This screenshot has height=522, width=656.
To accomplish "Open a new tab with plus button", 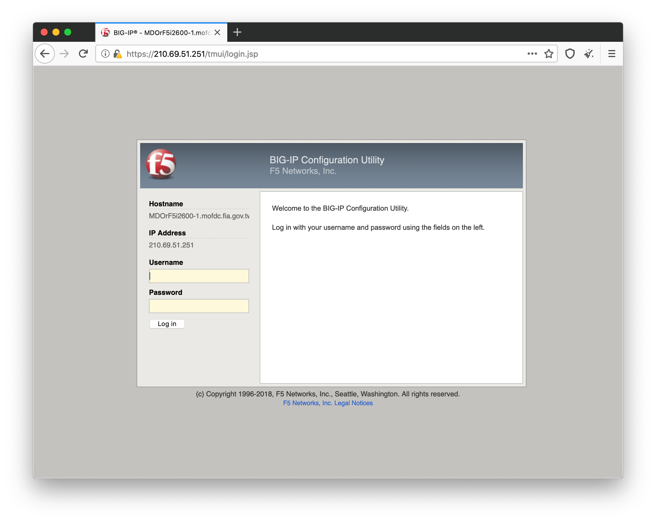I will 237,32.
